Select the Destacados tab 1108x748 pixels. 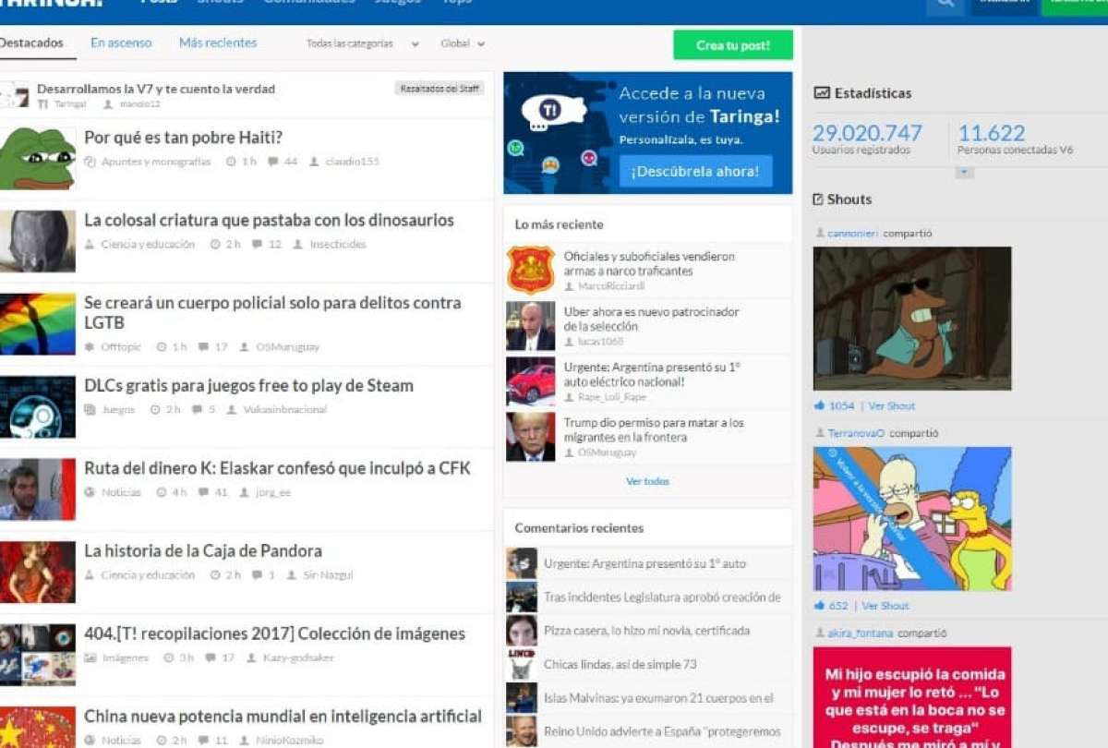tap(31, 43)
